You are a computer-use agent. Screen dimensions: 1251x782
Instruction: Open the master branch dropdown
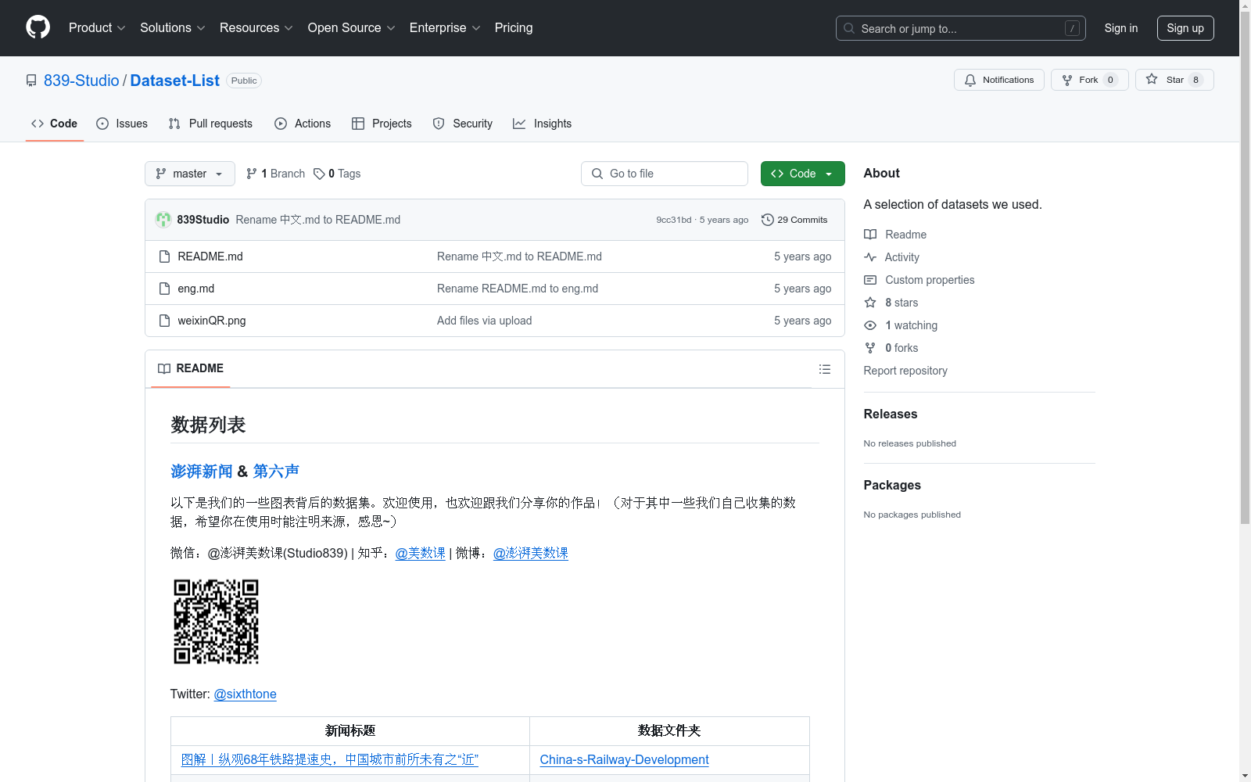[x=190, y=174]
